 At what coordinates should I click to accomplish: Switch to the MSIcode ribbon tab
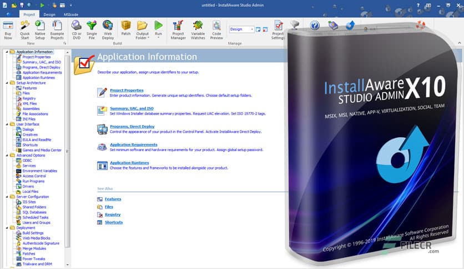click(x=71, y=14)
